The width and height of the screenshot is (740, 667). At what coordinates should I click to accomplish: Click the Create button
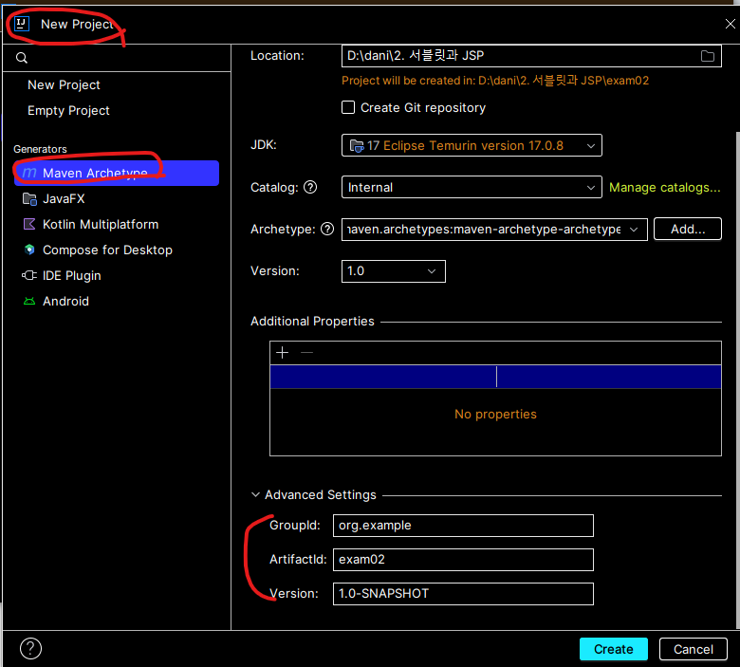coord(613,649)
